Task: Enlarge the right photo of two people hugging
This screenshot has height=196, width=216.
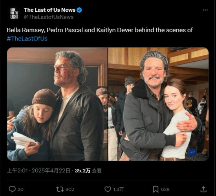Action: [158, 104]
